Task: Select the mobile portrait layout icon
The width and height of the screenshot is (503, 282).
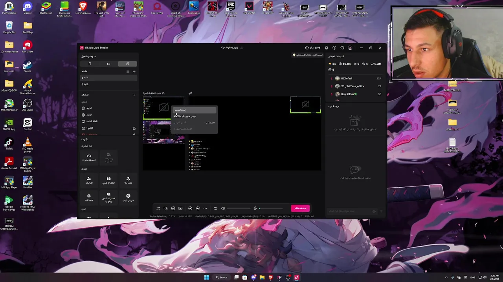Action: [90, 64]
